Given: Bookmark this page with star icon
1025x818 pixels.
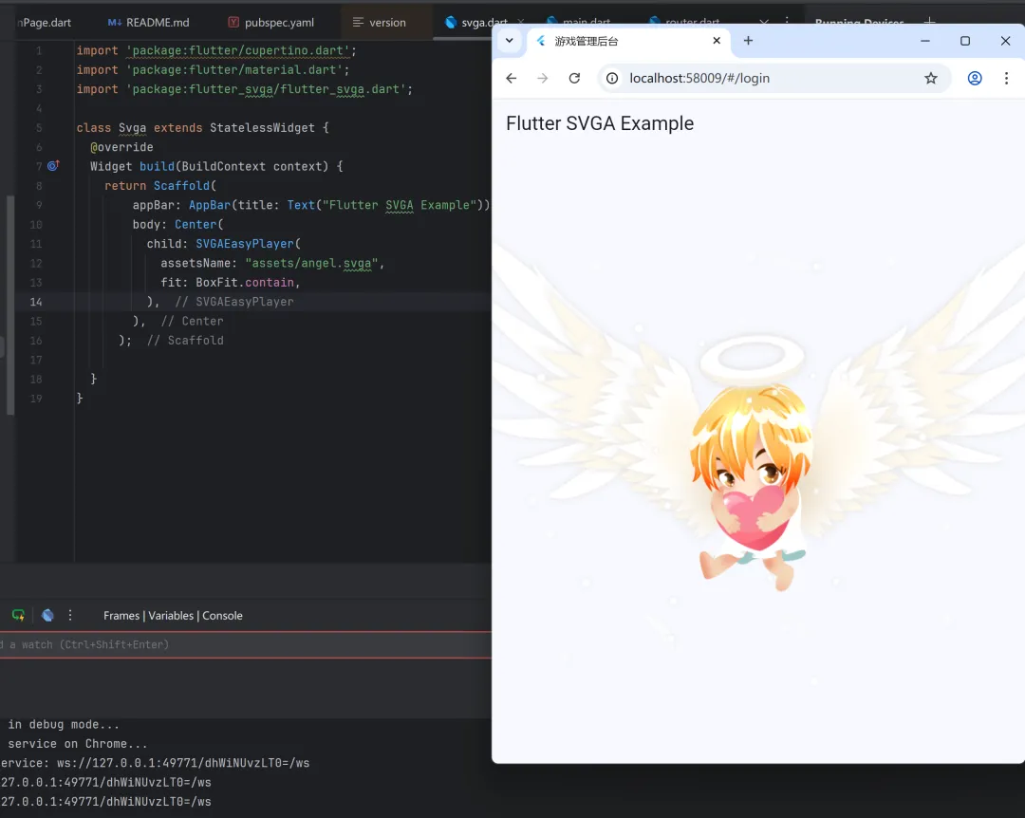Looking at the screenshot, I should point(931,79).
